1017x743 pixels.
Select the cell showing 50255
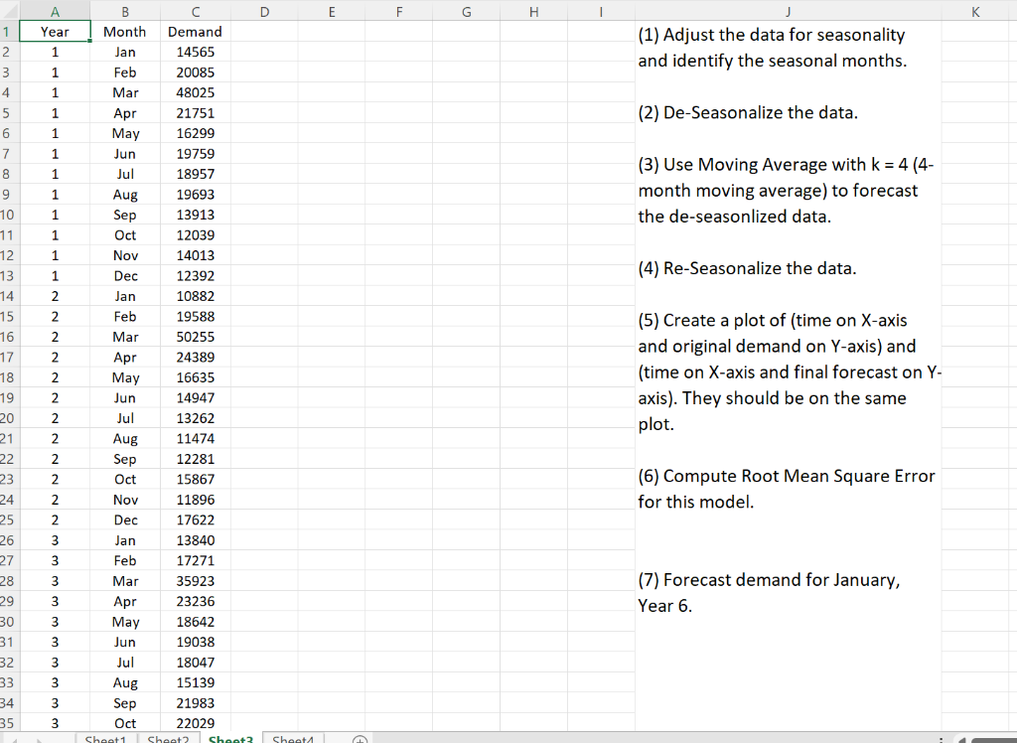click(x=195, y=337)
